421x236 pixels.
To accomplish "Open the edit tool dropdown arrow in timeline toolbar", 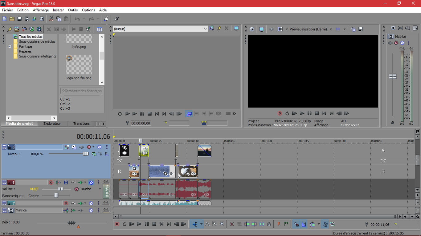I will (x=201, y=224).
